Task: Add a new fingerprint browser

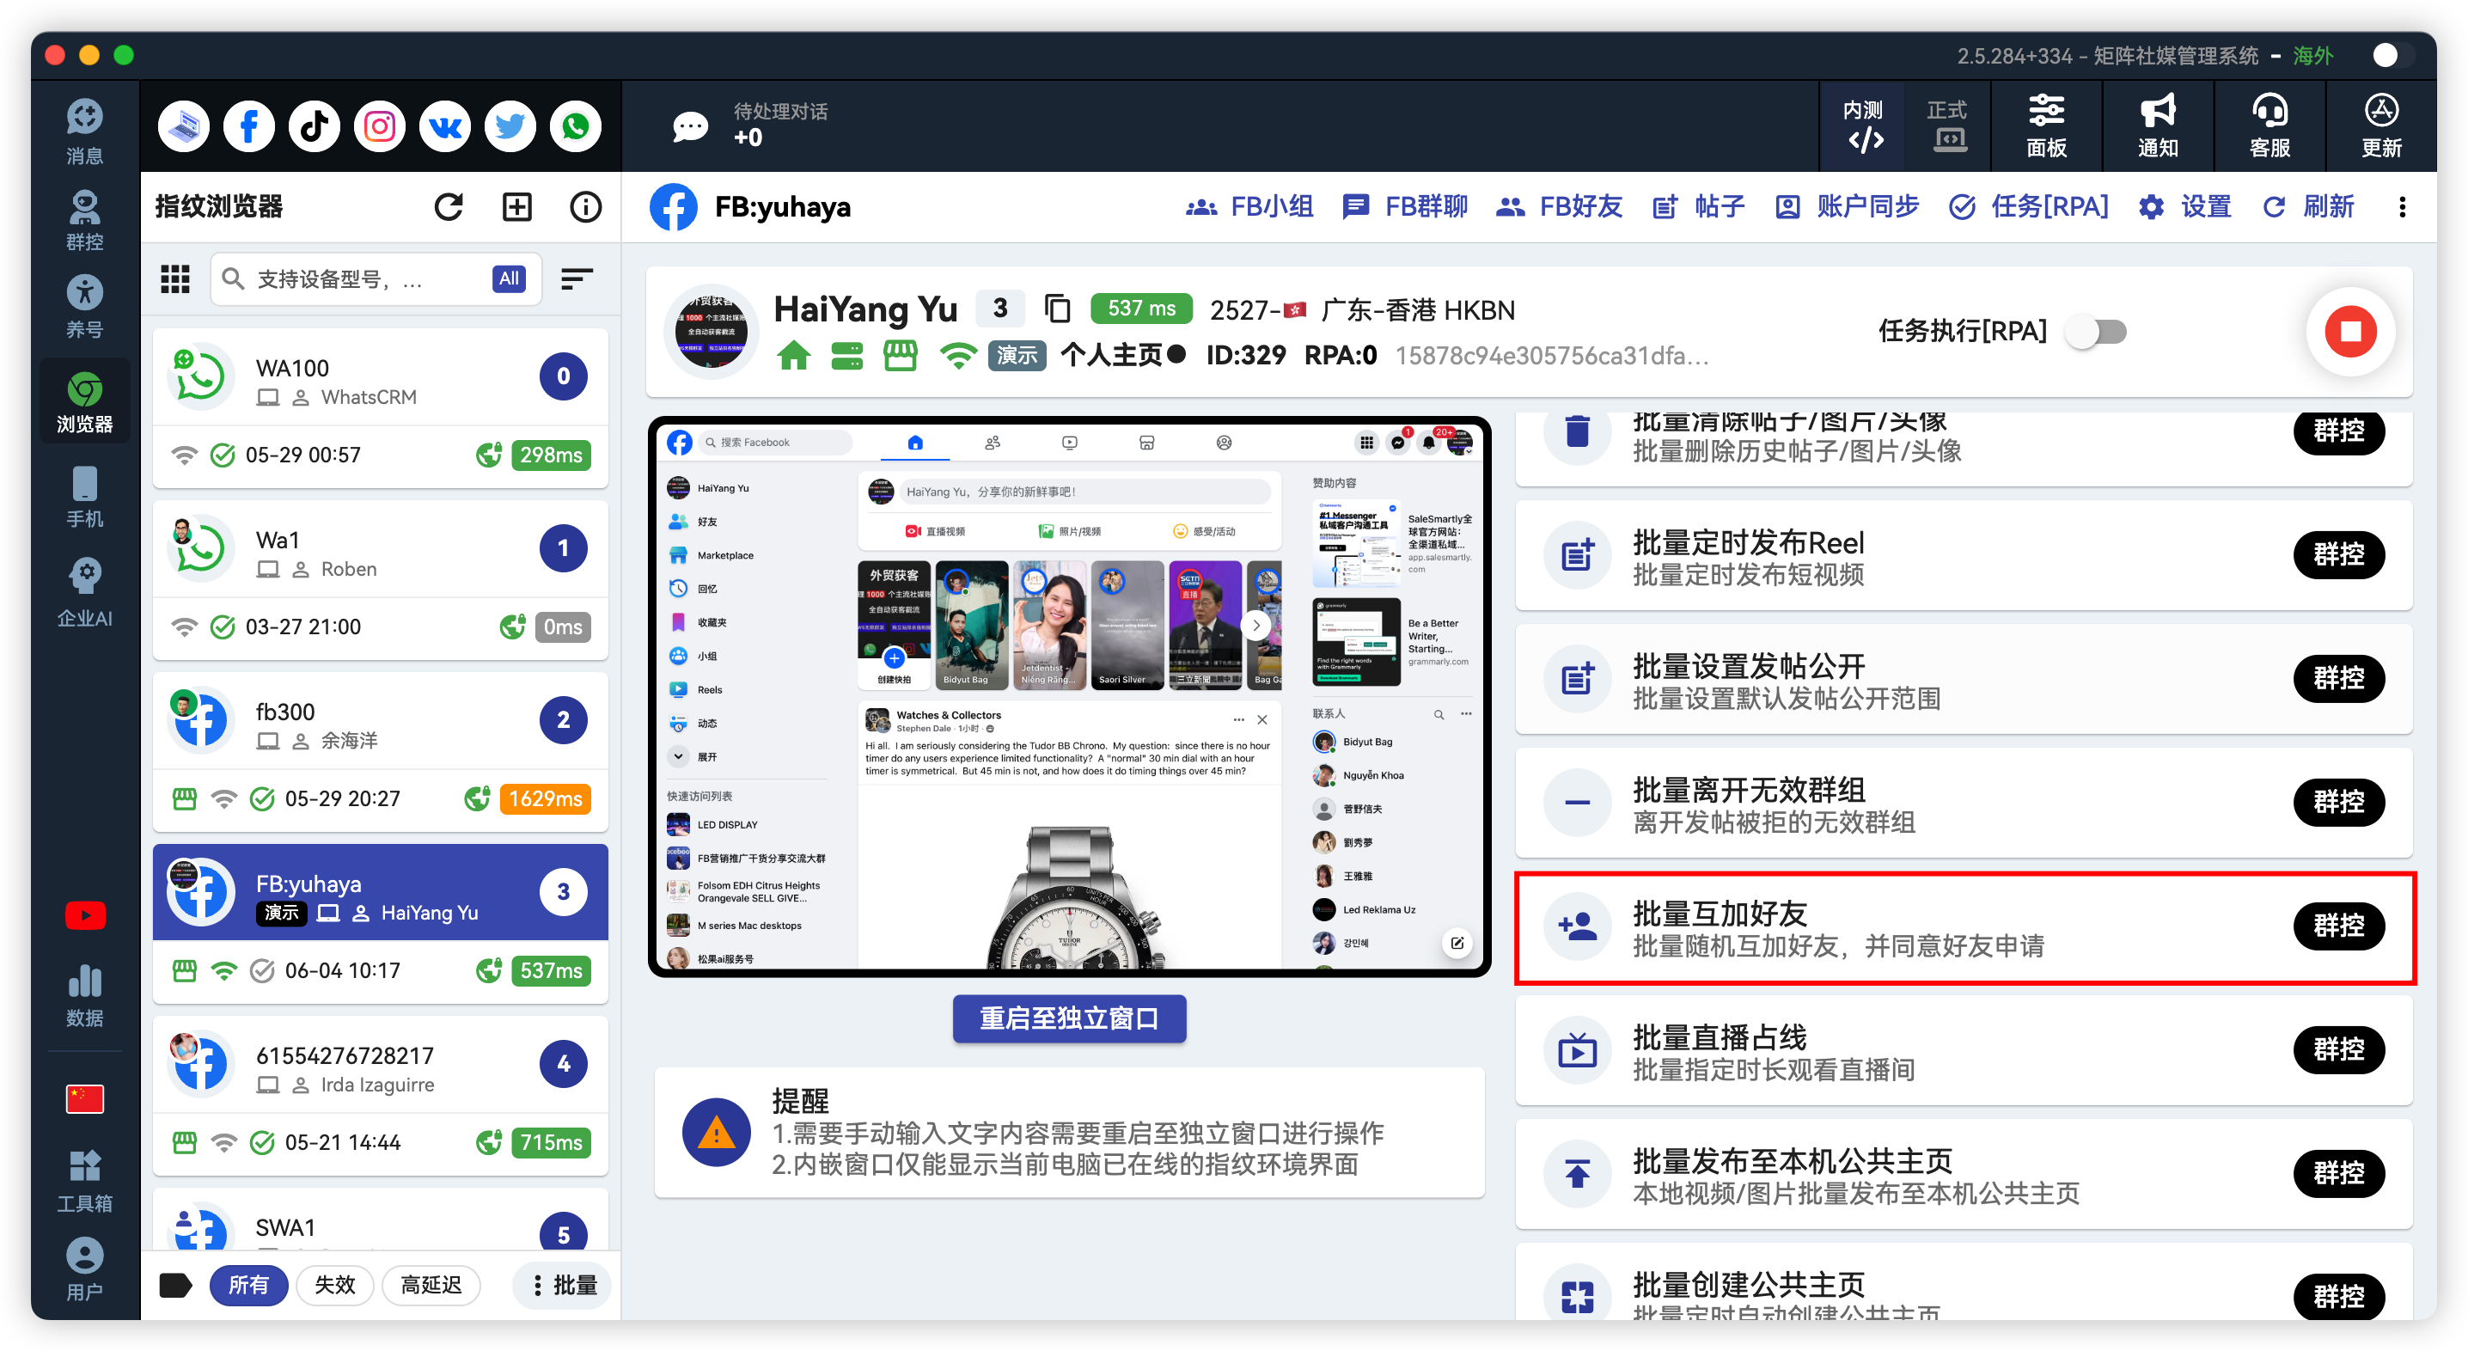Action: coord(517,207)
